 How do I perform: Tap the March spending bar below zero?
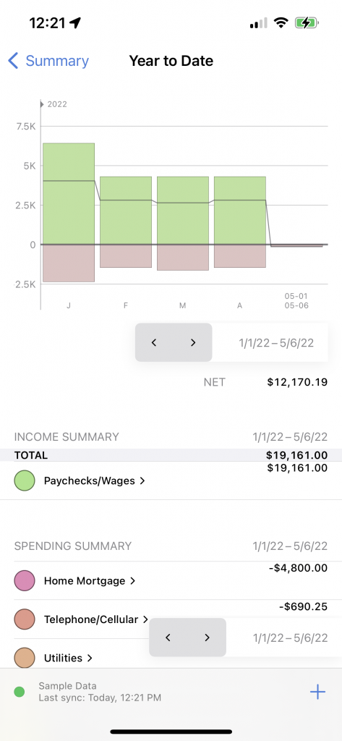click(x=183, y=258)
